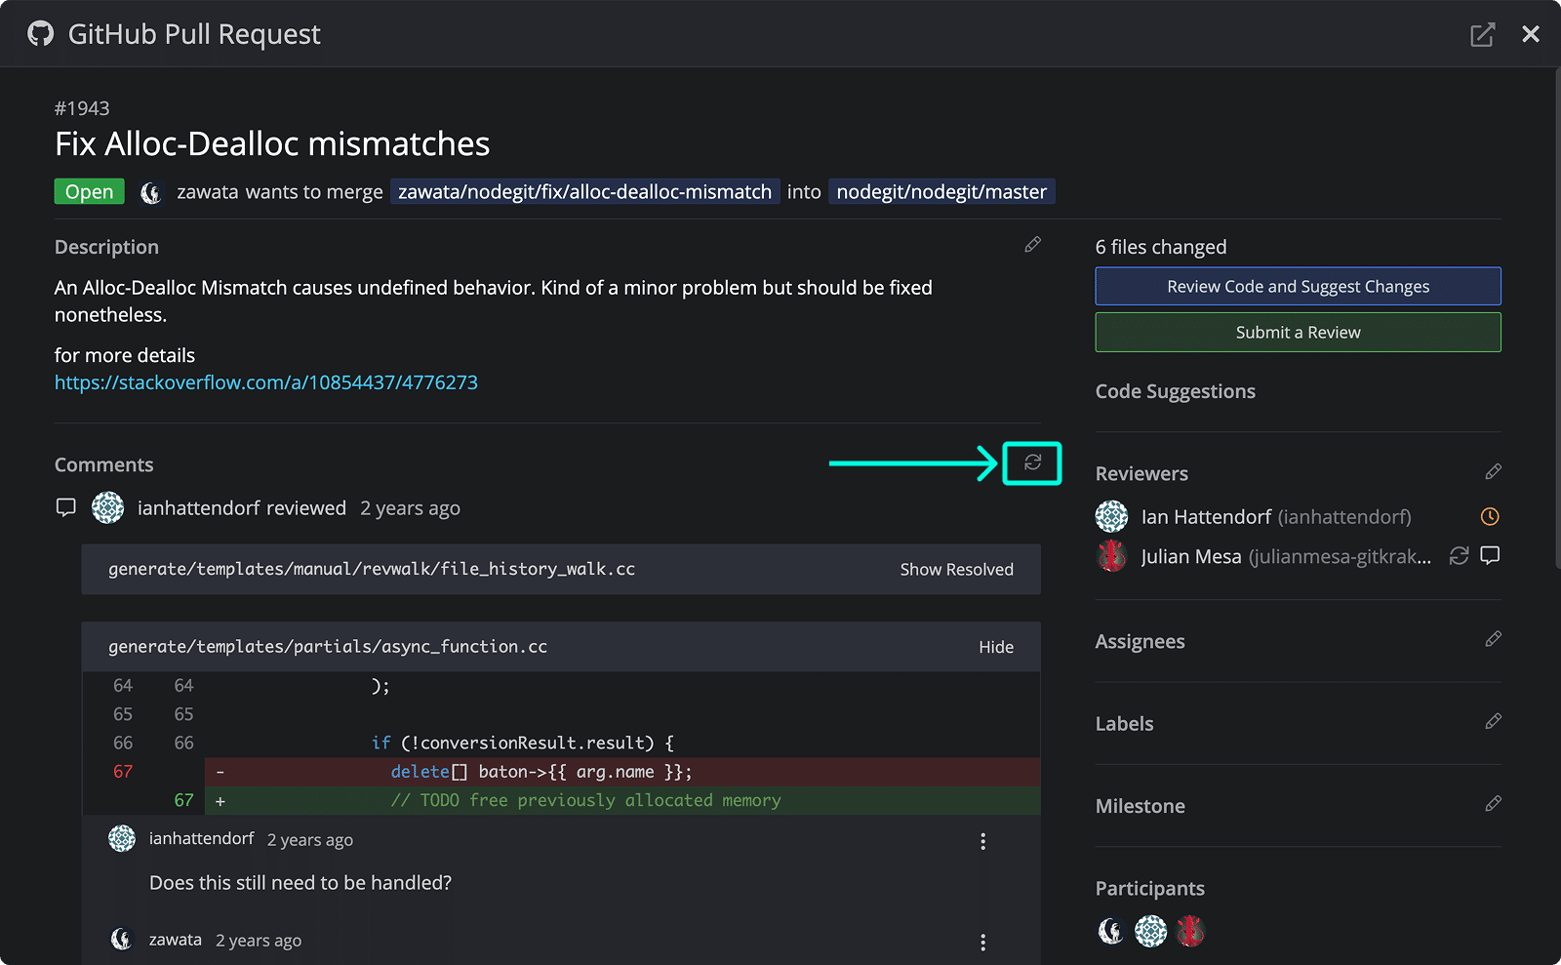Open options menu on zawata's comment
1561x965 pixels.
click(x=982, y=942)
